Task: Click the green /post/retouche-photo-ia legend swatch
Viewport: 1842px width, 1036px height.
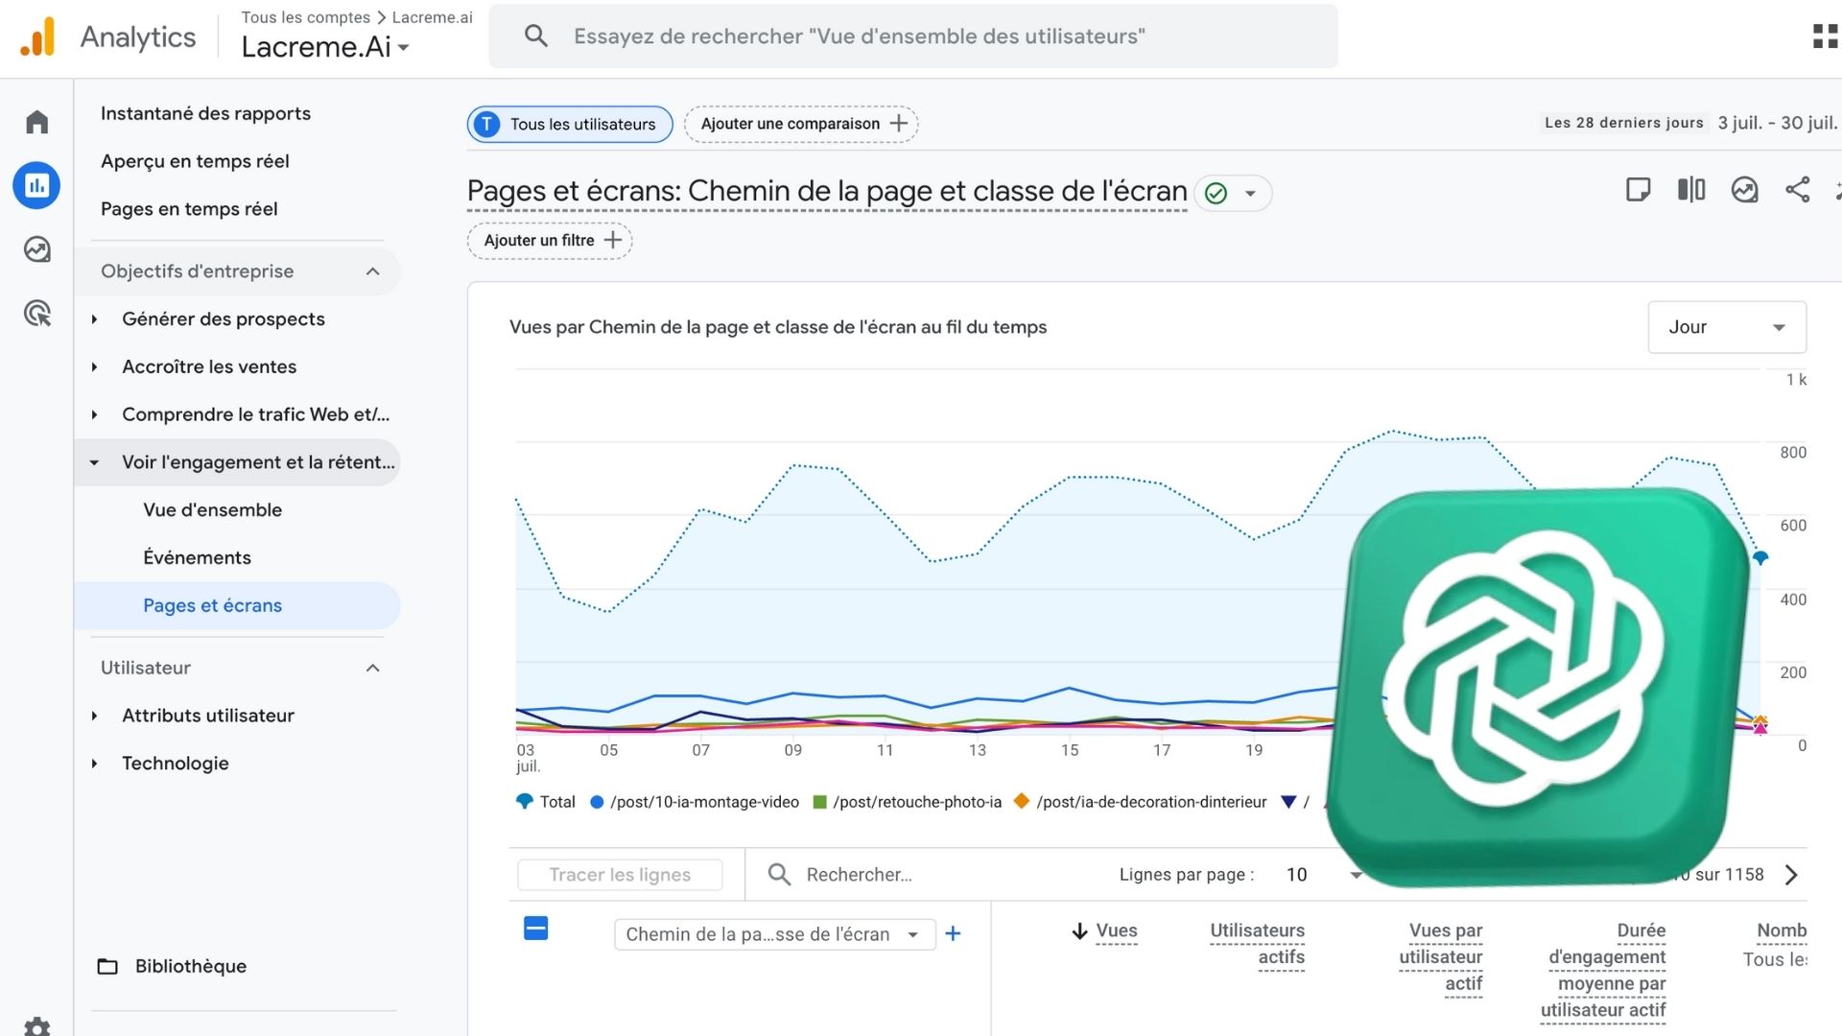Action: click(x=819, y=802)
